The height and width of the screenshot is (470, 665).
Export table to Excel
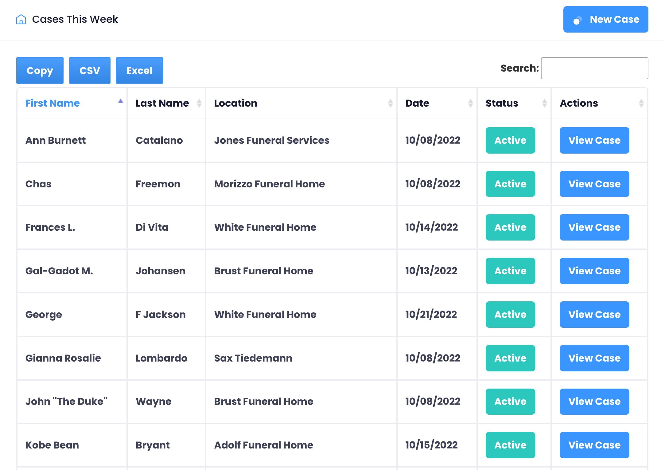[x=139, y=71]
